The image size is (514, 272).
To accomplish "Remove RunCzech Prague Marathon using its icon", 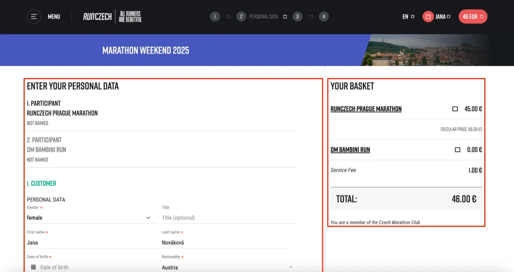I will point(455,109).
